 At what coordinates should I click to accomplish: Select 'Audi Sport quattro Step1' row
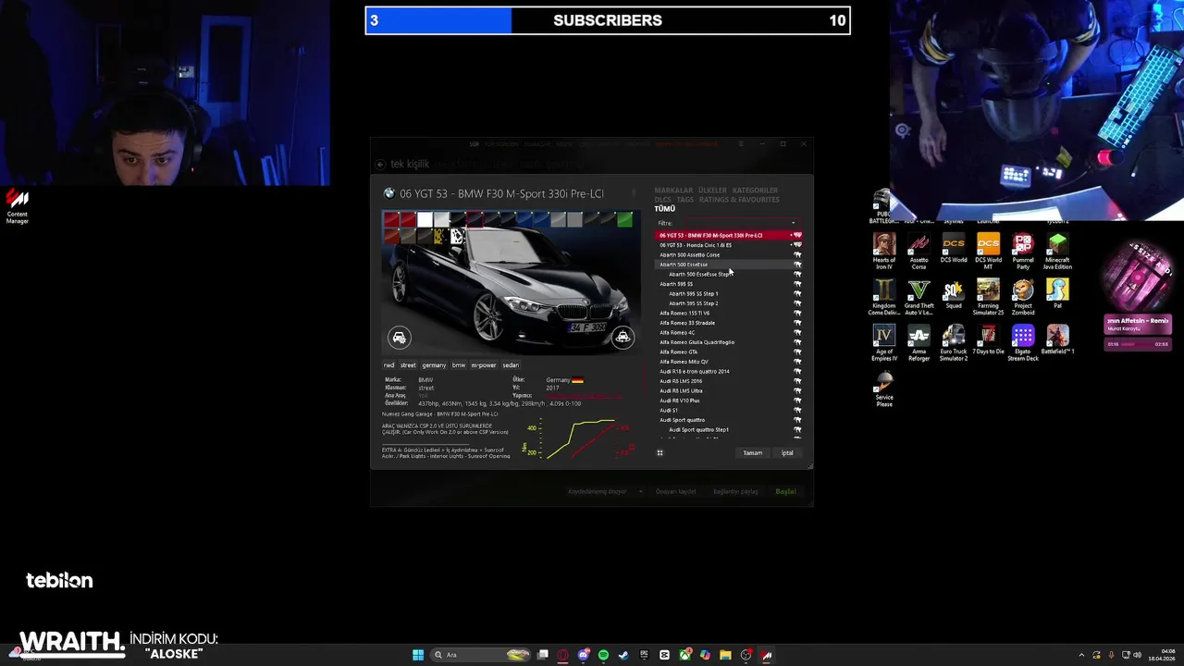729,430
